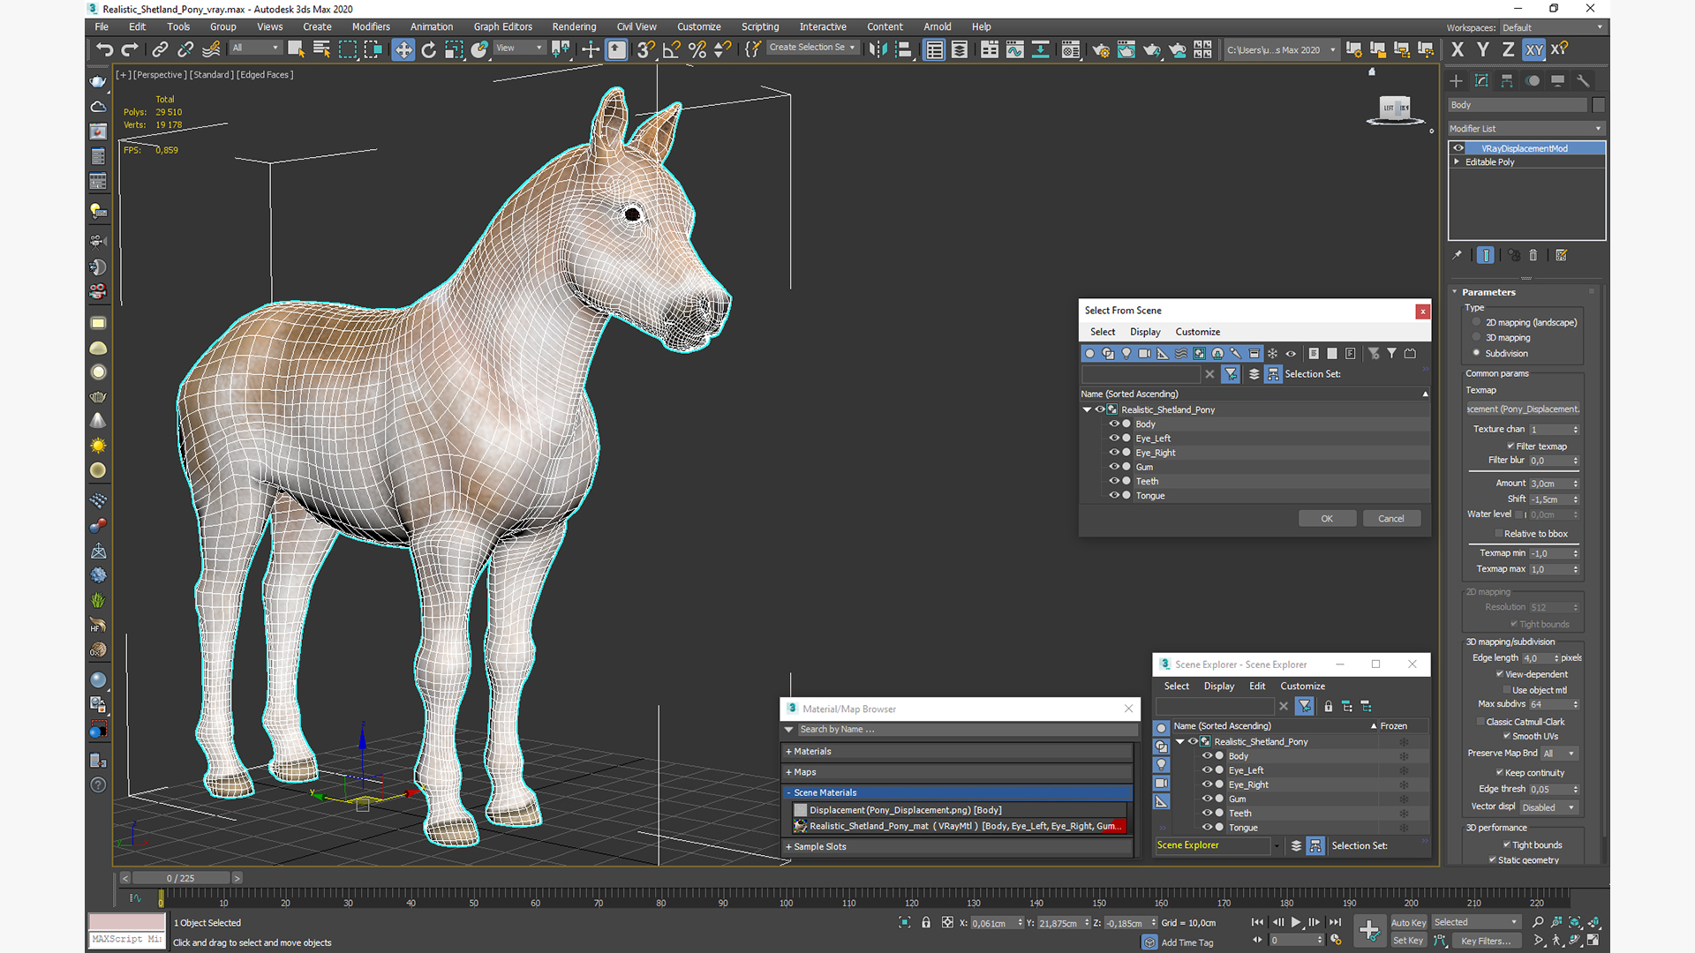Hide Teeth in Scene Explorer
This screenshot has height=953, width=1695.
tap(1207, 813)
